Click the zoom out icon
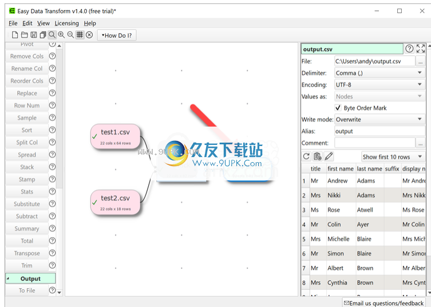The image size is (431, 307). tap(70, 35)
